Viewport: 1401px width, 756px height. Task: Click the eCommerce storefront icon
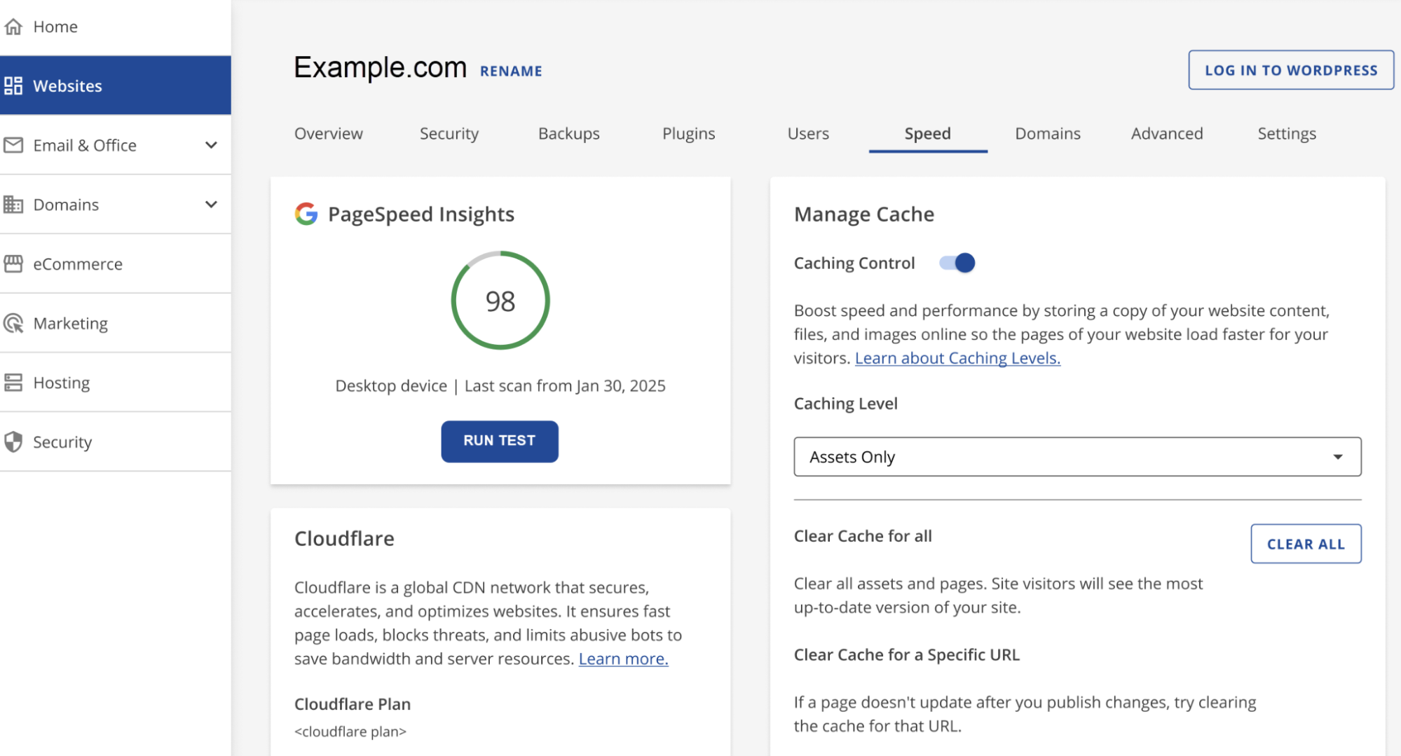(x=13, y=264)
